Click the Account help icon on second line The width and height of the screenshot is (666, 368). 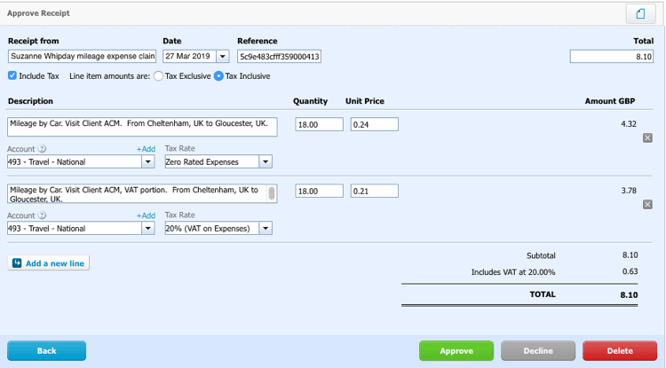tap(42, 215)
